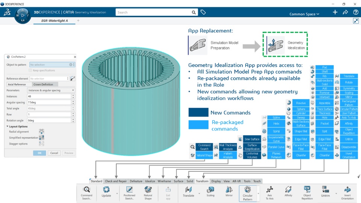Image resolution: width=361 pixels, height=203 pixels.
Task: Expand the Circular Pattern dropdown arrow
Action: (x=258, y=193)
